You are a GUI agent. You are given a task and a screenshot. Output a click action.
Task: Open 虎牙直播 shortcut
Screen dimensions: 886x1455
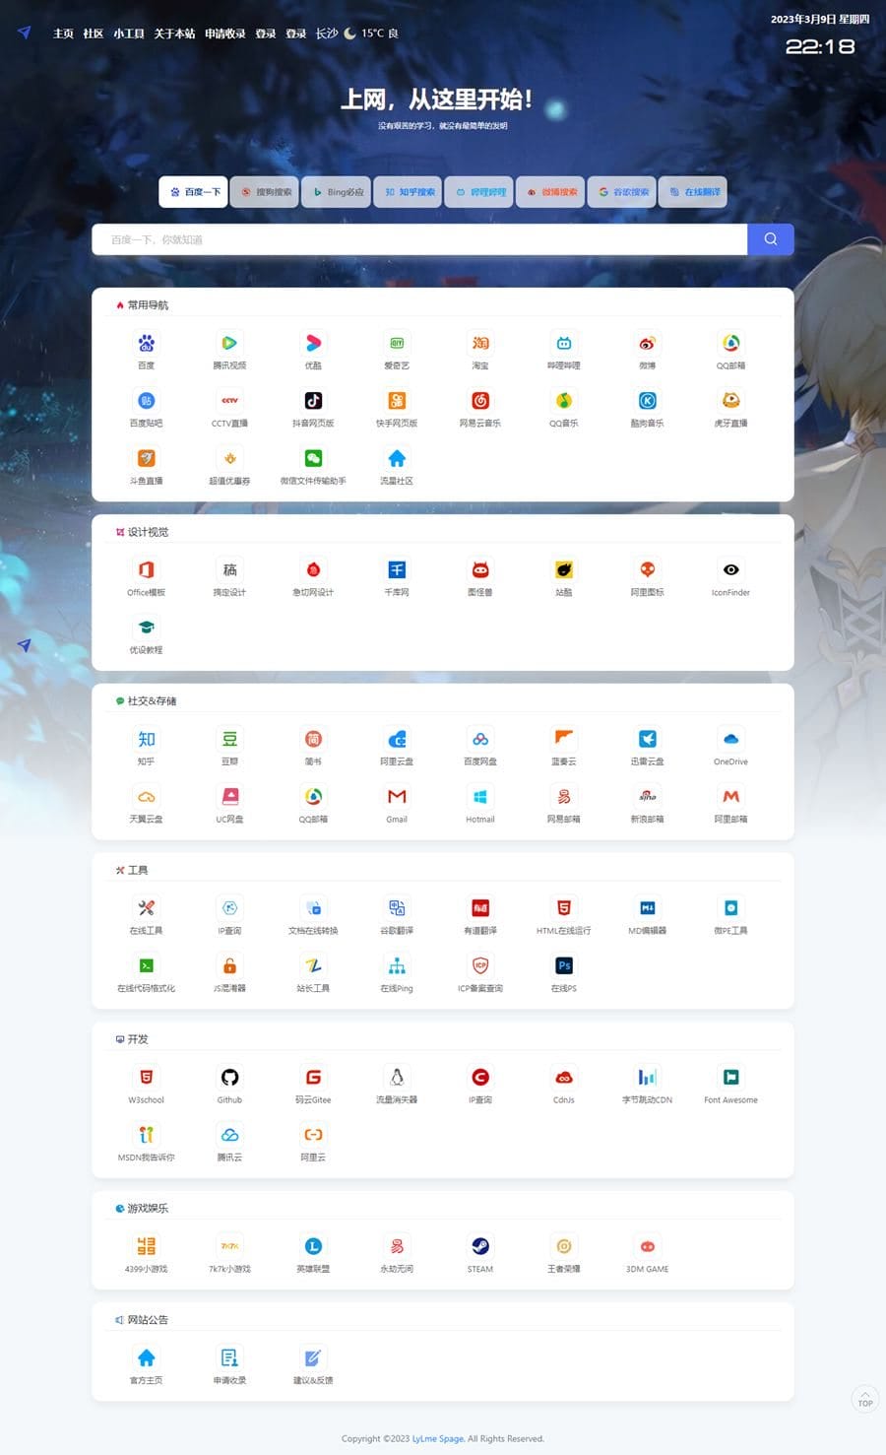tap(729, 407)
